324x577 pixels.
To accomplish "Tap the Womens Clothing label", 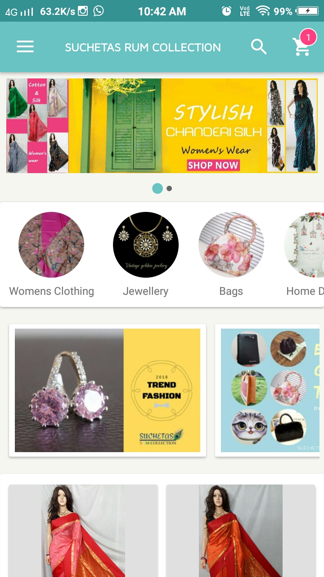I will point(52,291).
